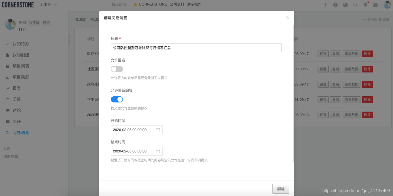Open 讨论 in the sidebar

17,110
